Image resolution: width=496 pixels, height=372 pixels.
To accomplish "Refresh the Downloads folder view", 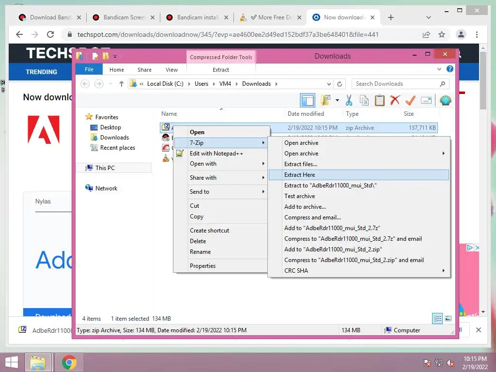I will [x=340, y=84].
